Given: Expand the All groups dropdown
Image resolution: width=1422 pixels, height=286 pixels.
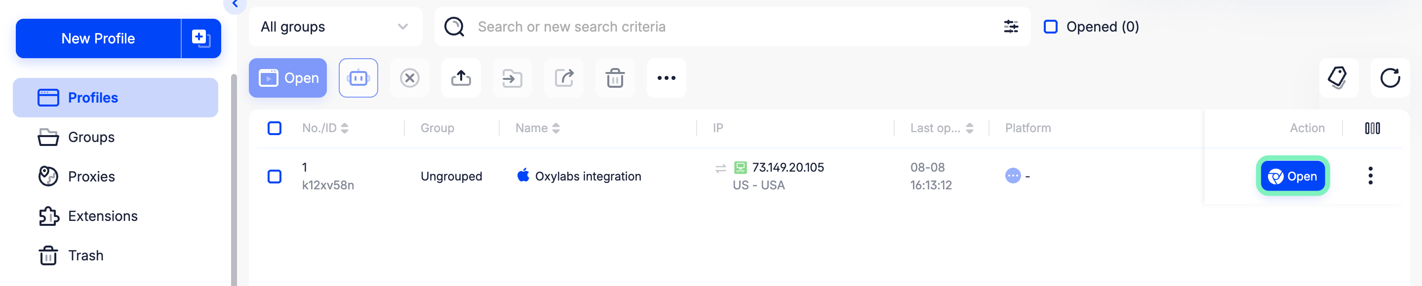Looking at the screenshot, I should pos(335,27).
